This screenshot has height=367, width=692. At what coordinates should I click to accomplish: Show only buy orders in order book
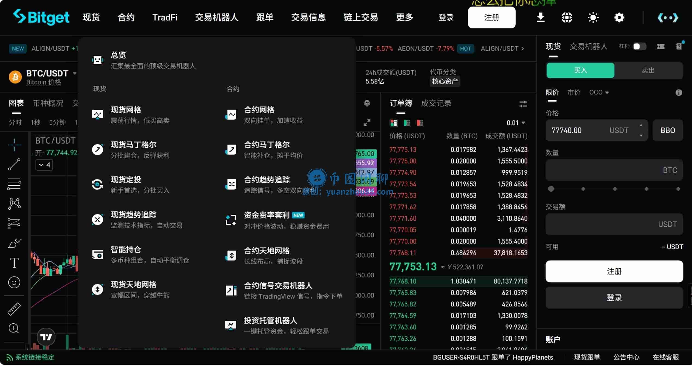(x=407, y=123)
